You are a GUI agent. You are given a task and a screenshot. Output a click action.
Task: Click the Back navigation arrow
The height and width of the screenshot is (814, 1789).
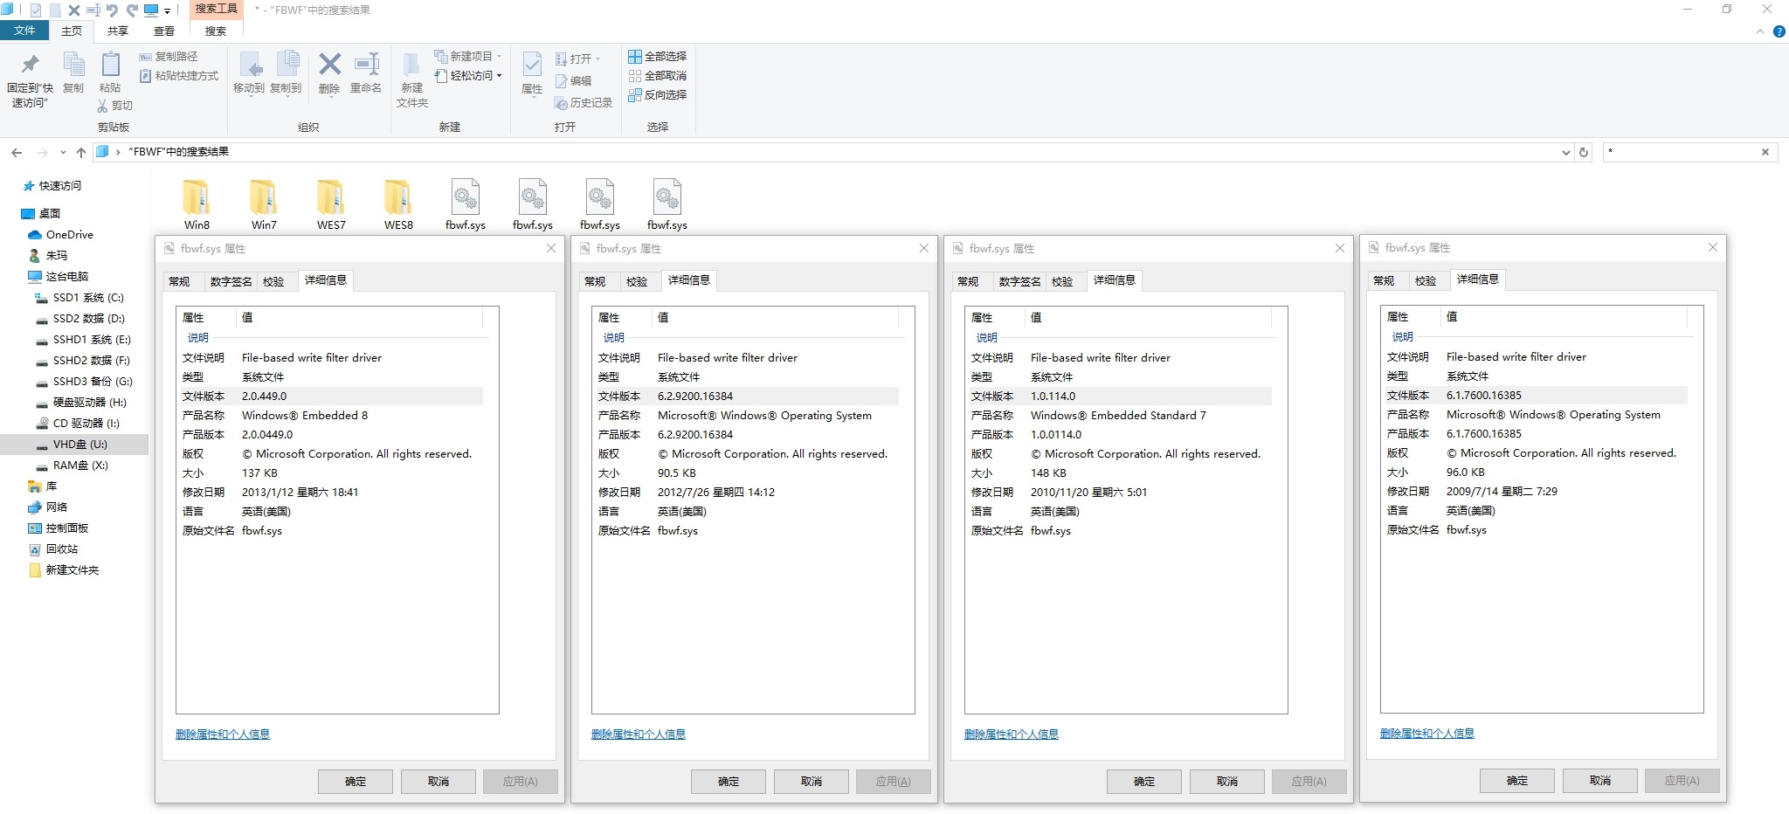coord(17,153)
